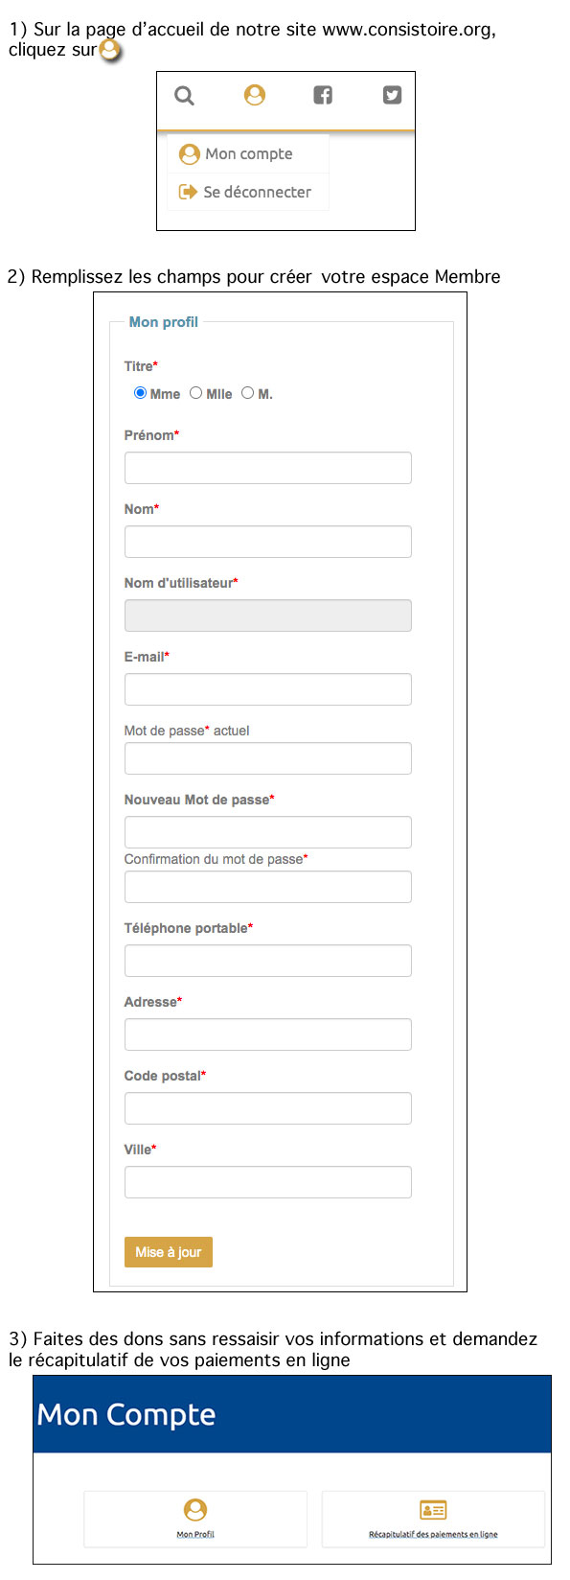Click the Mon Profil user icon
This screenshot has height=1580, width=570.
[x=195, y=1510]
